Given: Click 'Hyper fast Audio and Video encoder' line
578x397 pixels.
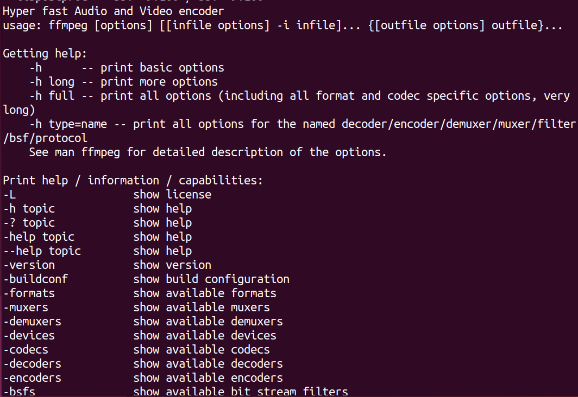Looking at the screenshot, I should coord(114,11).
